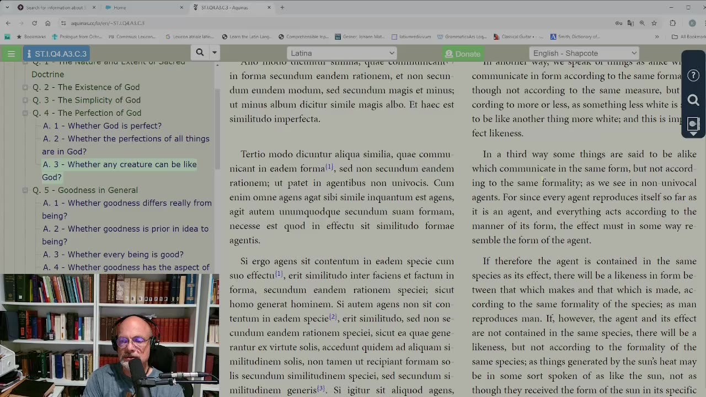Open A. 4 - Whether goodness has the aspect
This screenshot has height=397, width=706.
(x=126, y=267)
